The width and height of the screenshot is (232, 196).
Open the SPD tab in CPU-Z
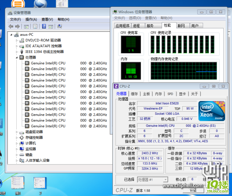tap(170, 94)
